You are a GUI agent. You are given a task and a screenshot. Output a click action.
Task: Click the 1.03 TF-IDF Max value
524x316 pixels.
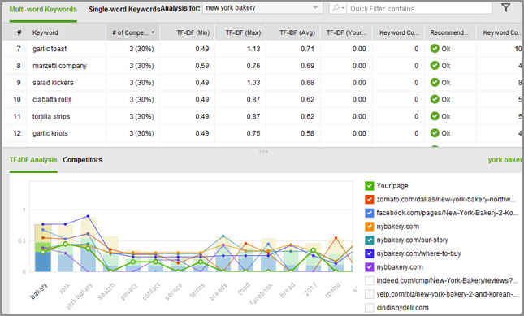pos(253,83)
